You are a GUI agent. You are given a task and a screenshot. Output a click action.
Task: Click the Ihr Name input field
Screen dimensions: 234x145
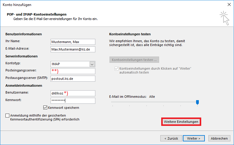[x=73, y=42]
